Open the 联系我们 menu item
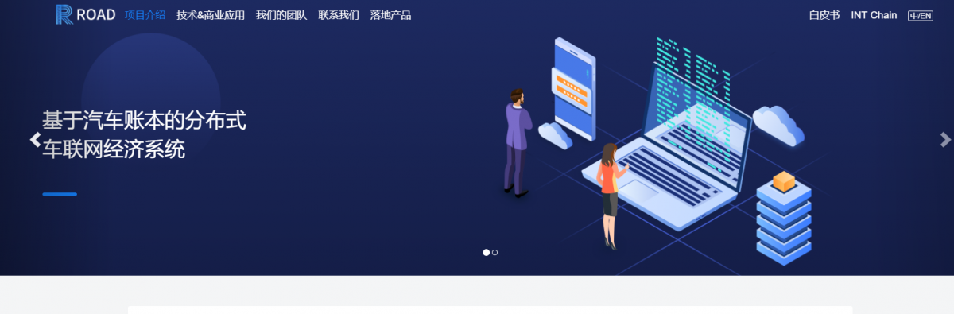Viewport: 954px width, 314px height. coord(339,15)
